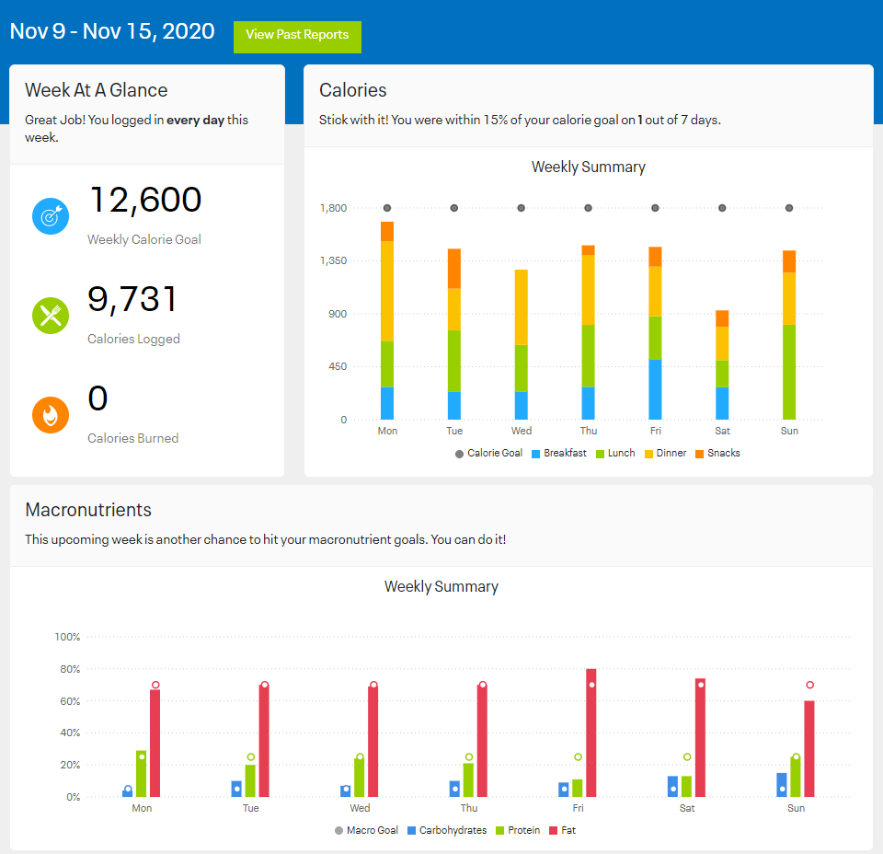Screen dimensions: 883x854
Task: Click Tuesday's orange snacks bar segment
Action: coord(454,269)
